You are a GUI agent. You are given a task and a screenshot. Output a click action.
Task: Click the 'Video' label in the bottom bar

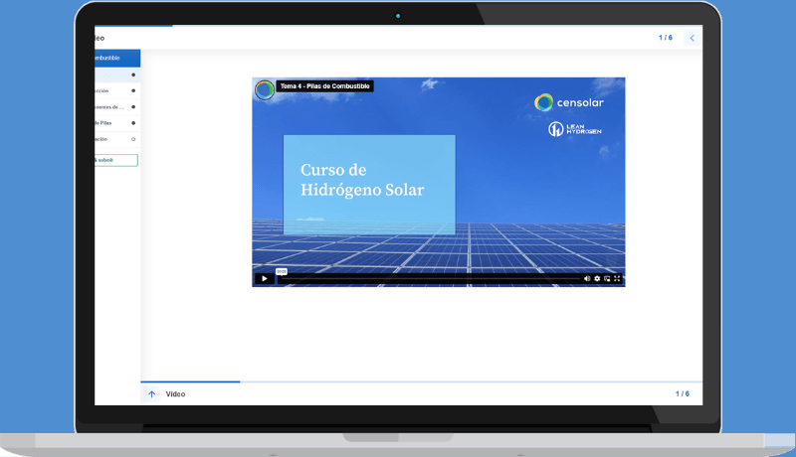175,394
